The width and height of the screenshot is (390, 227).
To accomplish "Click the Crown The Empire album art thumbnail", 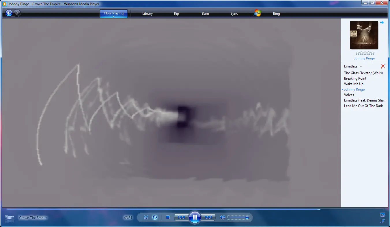I will pos(364,35).
